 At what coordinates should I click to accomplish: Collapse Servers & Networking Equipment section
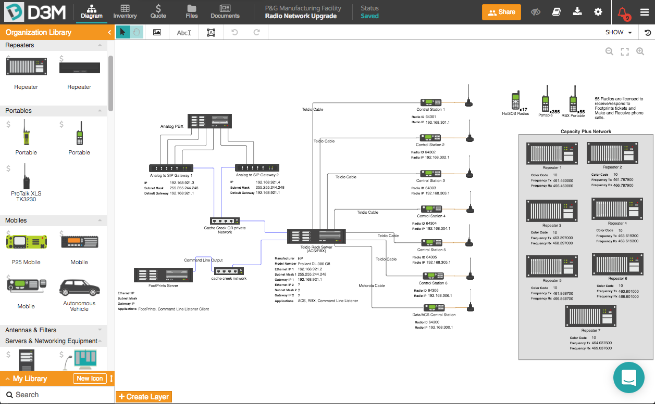click(100, 341)
